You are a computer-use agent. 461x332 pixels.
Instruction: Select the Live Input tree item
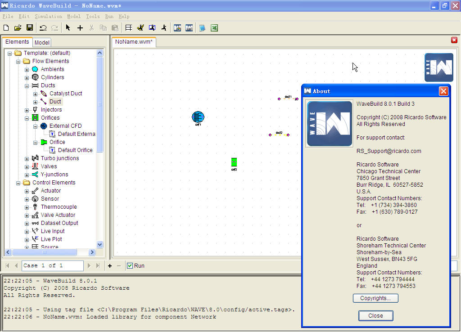tap(53, 231)
